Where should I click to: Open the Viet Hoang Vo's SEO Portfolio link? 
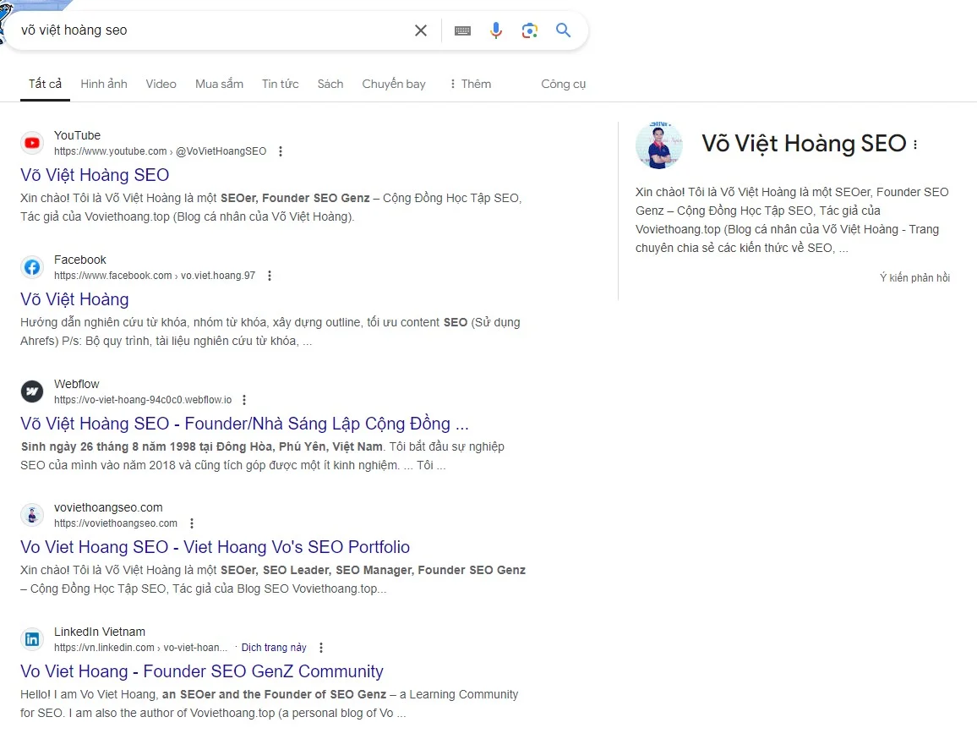[215, 547]
